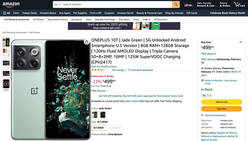248x141 pixels.
Task: Click the share icon on product image
Action: point(87,42)
